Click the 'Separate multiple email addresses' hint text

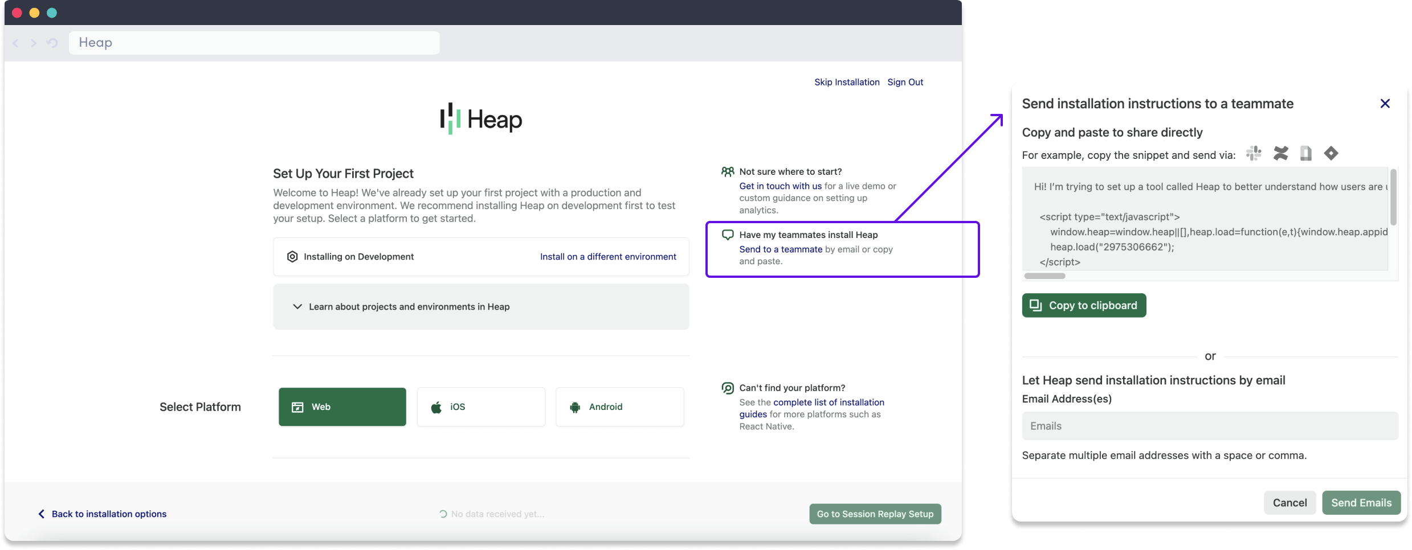pyautogui.click(x=1164, y=455)
